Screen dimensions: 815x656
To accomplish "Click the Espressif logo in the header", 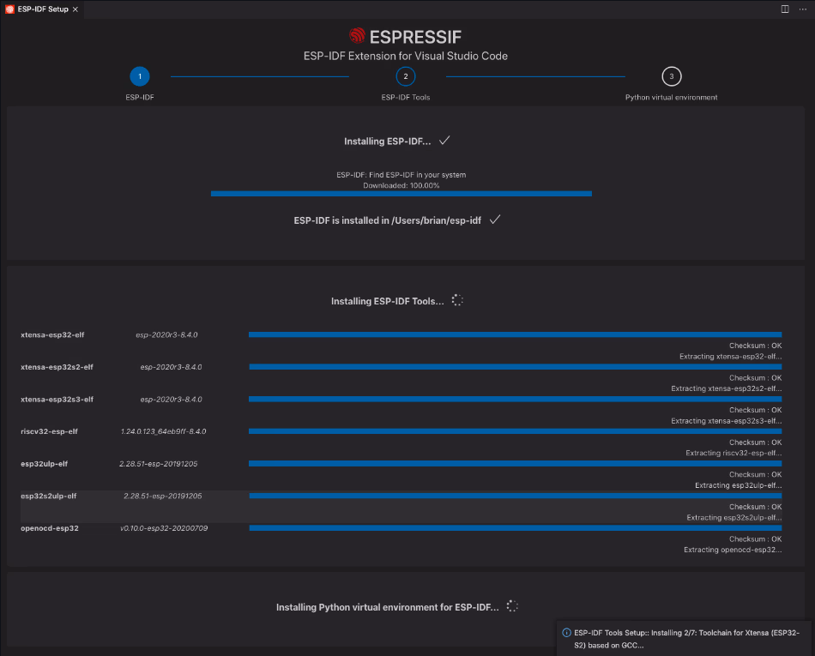I will click(x=358, y=36).
